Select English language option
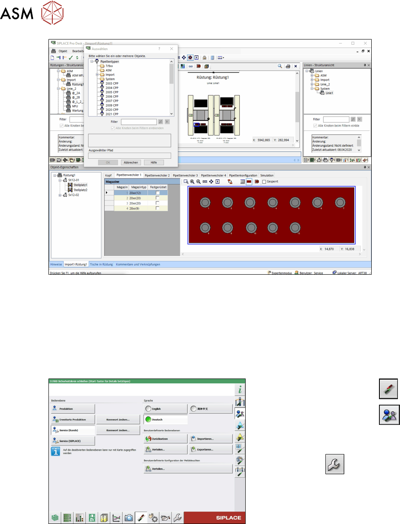 point(165,409)
